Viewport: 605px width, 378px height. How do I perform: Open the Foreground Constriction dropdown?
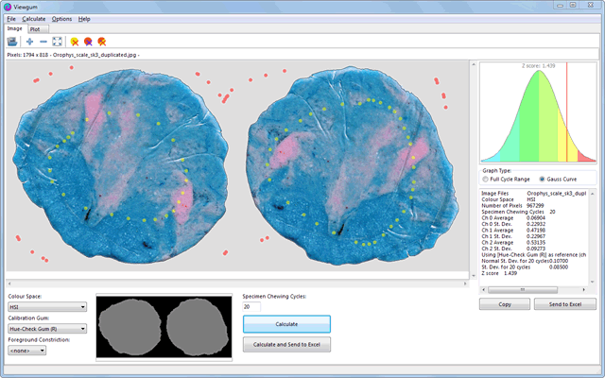pos(26,352)
